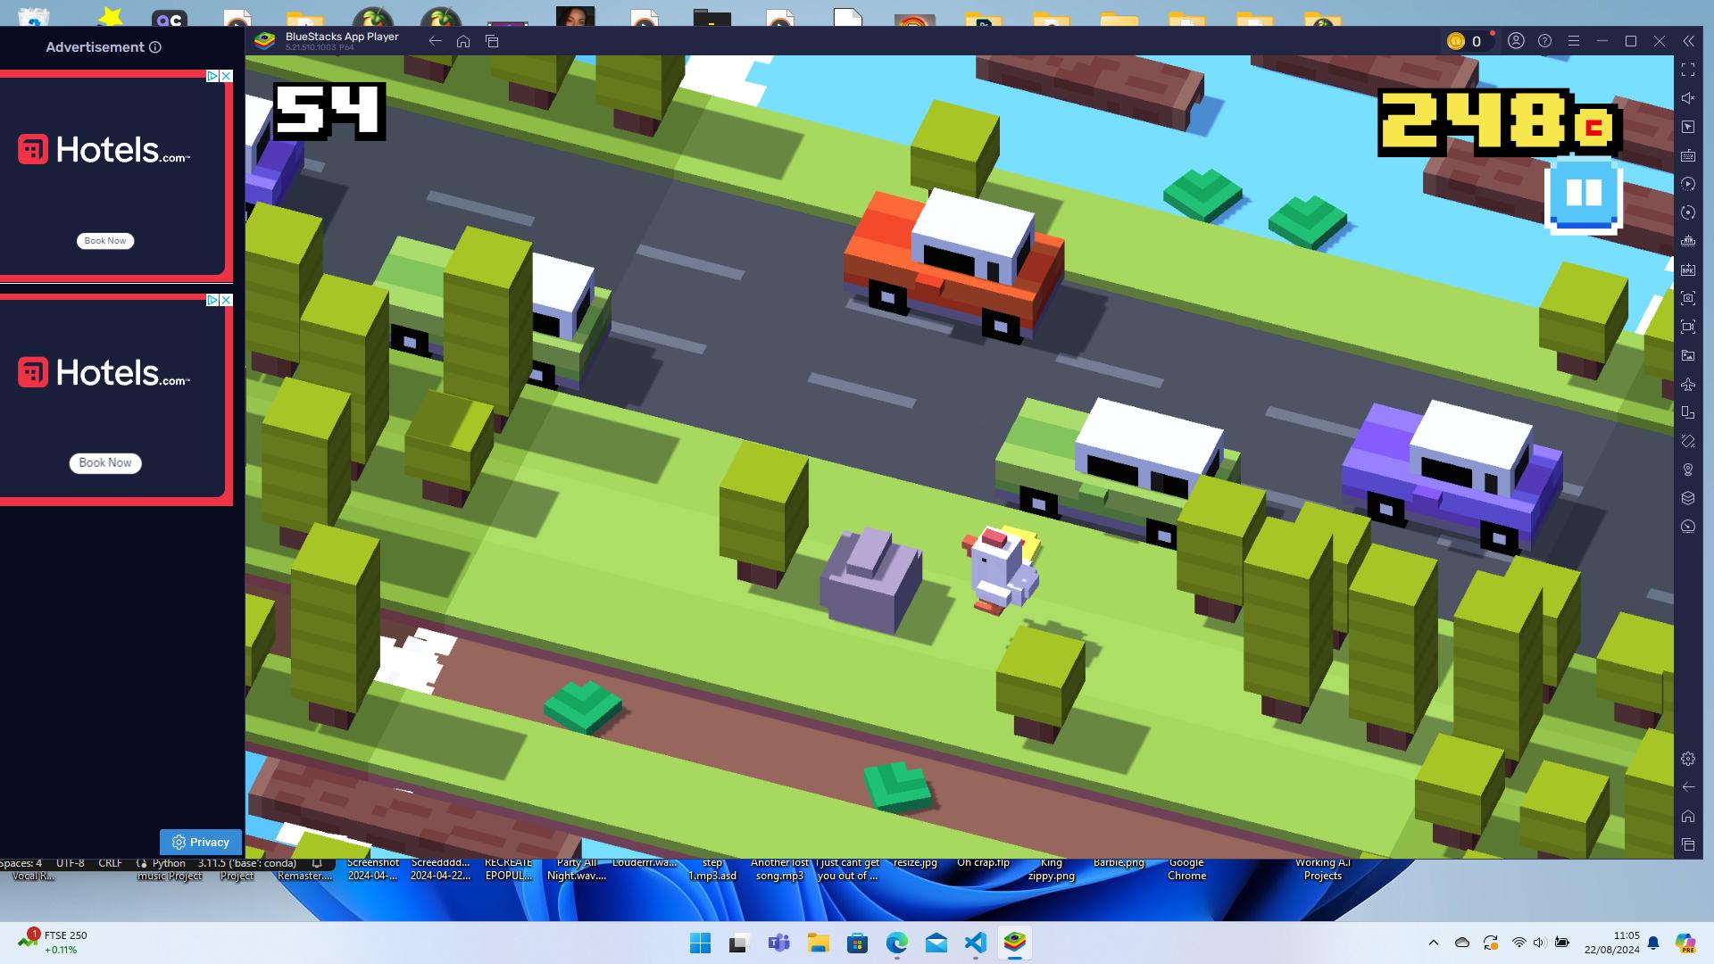Select Barbie.png desktop file
The image size is (1714, 964).
pyautogui.click(x=1119, y=864)
